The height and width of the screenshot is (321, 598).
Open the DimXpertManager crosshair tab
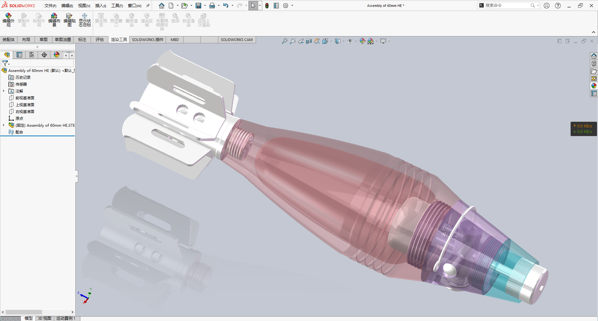click(x=44, y=55)
